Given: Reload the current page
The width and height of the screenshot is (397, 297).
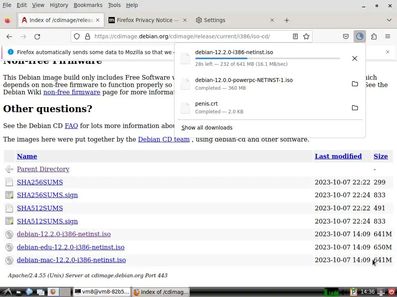Looking at the screenshot, I should (37, 37).
